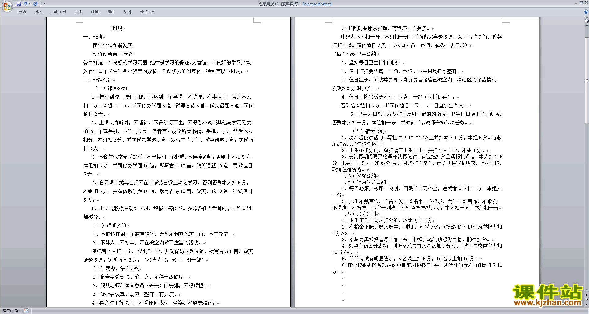Click the heading 一．班训
589x314 pixels.
[x=93, y=37]
